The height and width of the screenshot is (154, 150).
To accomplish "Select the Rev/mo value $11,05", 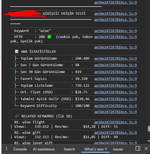I will pyautogui.click(x=89, y=137).
